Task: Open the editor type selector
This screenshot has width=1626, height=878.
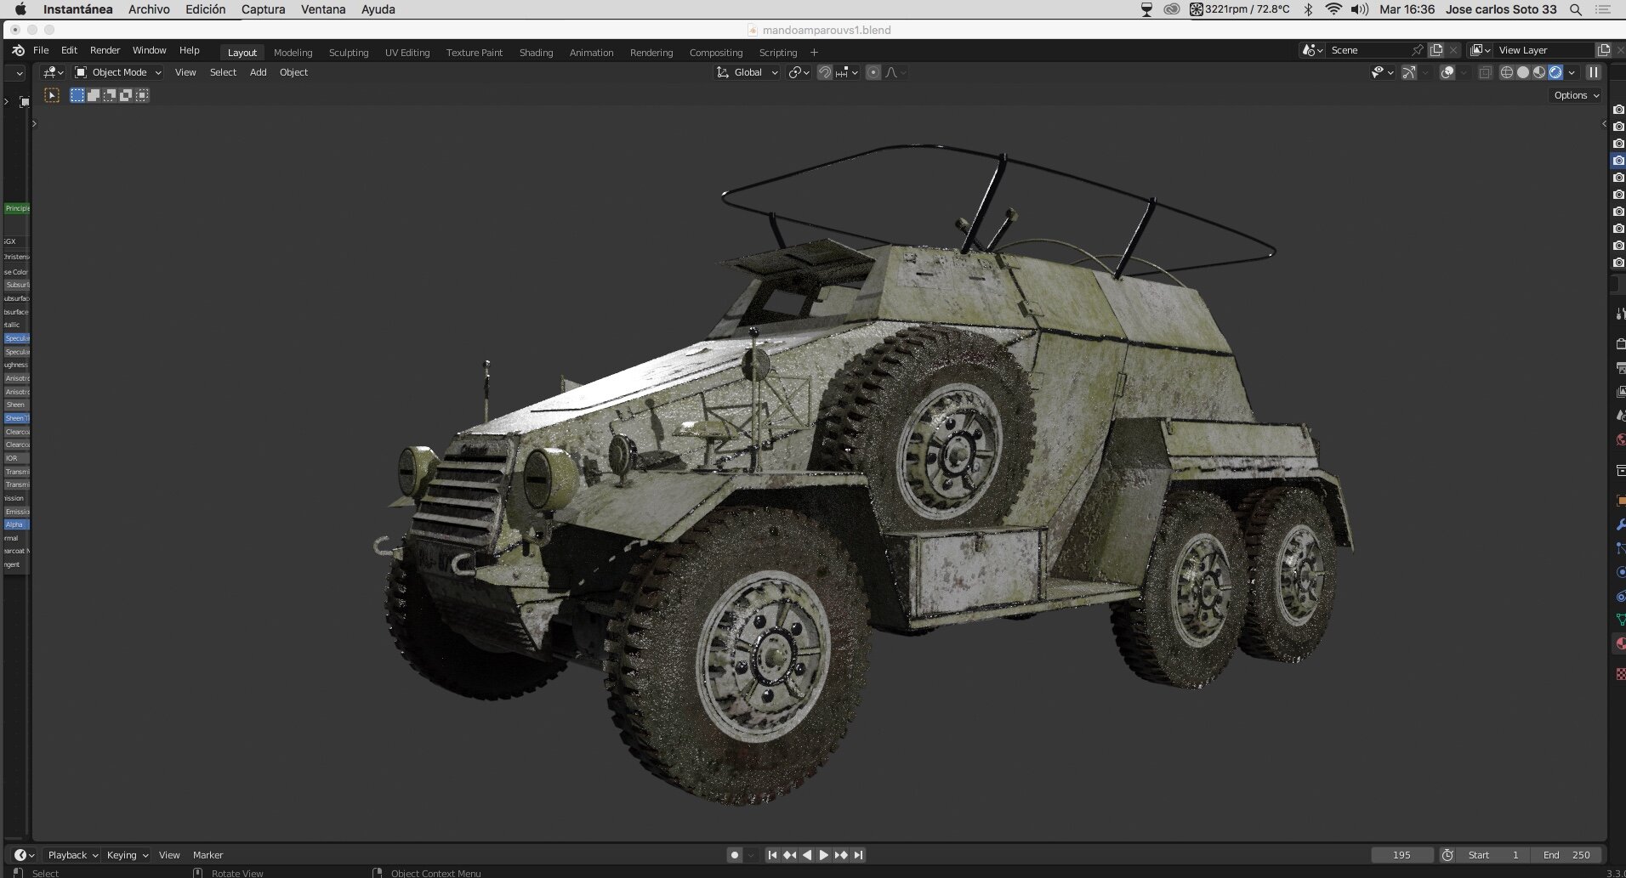Action: tap(54, 72)
